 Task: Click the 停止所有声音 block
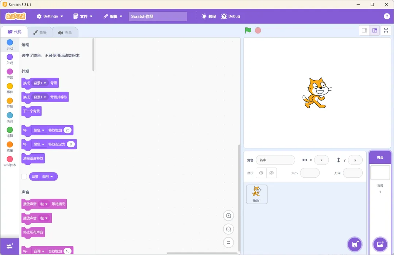click(33, 232)
